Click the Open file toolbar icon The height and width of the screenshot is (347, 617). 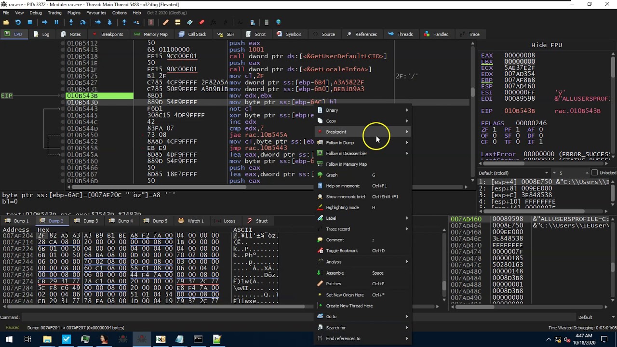click(6, 22)
